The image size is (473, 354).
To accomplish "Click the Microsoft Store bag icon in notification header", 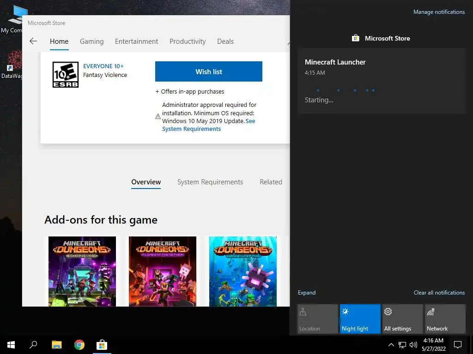I will tap(356, 38).
